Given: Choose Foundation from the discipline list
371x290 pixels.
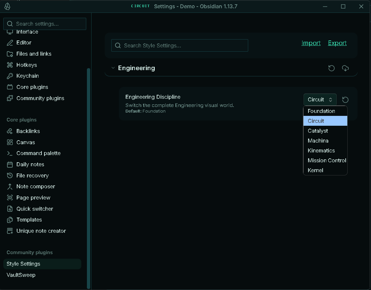Looking at the screenshot, I should tap(325, 111).
